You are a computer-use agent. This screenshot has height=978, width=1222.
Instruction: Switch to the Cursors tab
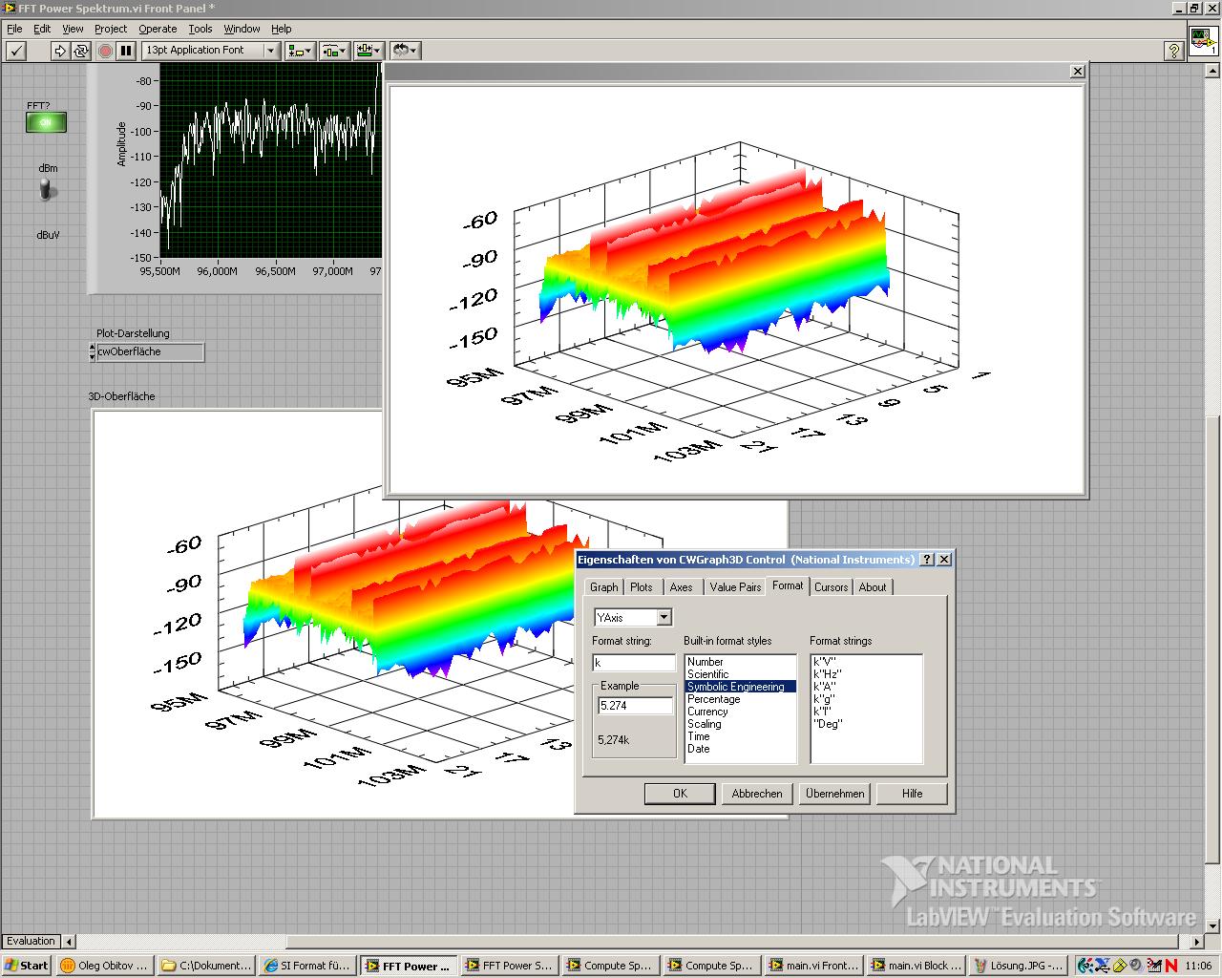click(831, 587)
